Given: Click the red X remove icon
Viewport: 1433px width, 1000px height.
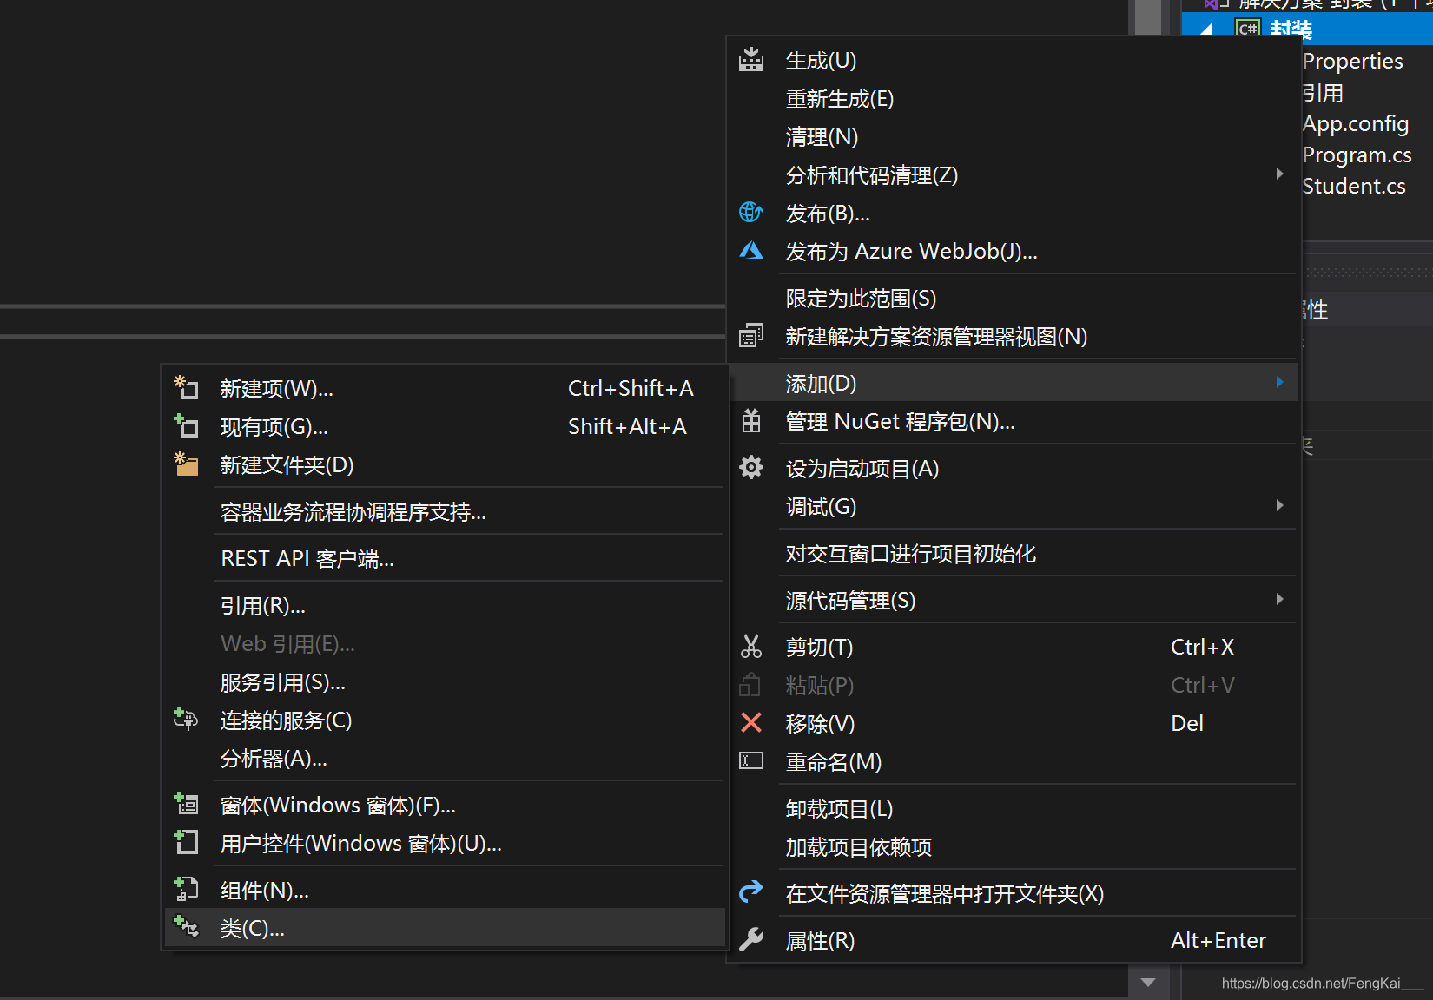Looking at the screenshot, I should (751, 722).
